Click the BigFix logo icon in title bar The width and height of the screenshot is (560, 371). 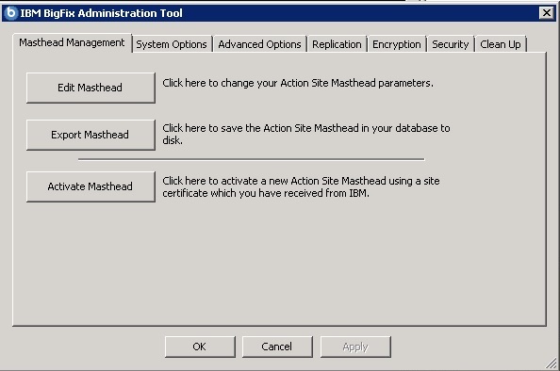point(10,13)
